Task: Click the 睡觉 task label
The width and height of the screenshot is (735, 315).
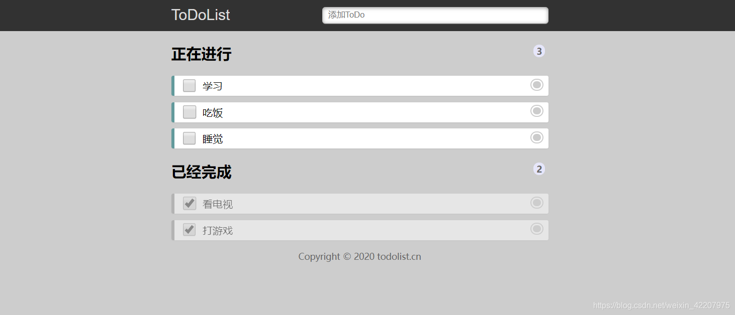Action: tap(213, 138)
